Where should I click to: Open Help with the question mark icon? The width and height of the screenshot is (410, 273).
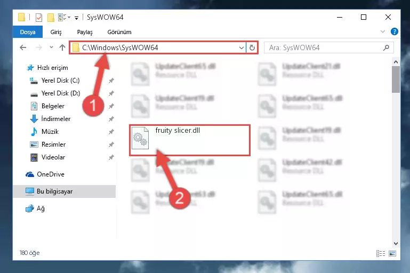tap(395, 31)
